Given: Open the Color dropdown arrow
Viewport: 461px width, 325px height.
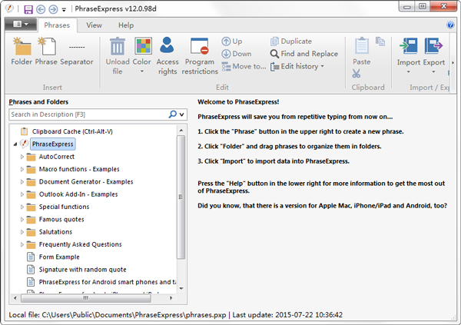Looking at the screenshot, I should (x=141, y=71).
